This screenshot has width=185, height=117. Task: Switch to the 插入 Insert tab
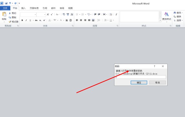23,8
